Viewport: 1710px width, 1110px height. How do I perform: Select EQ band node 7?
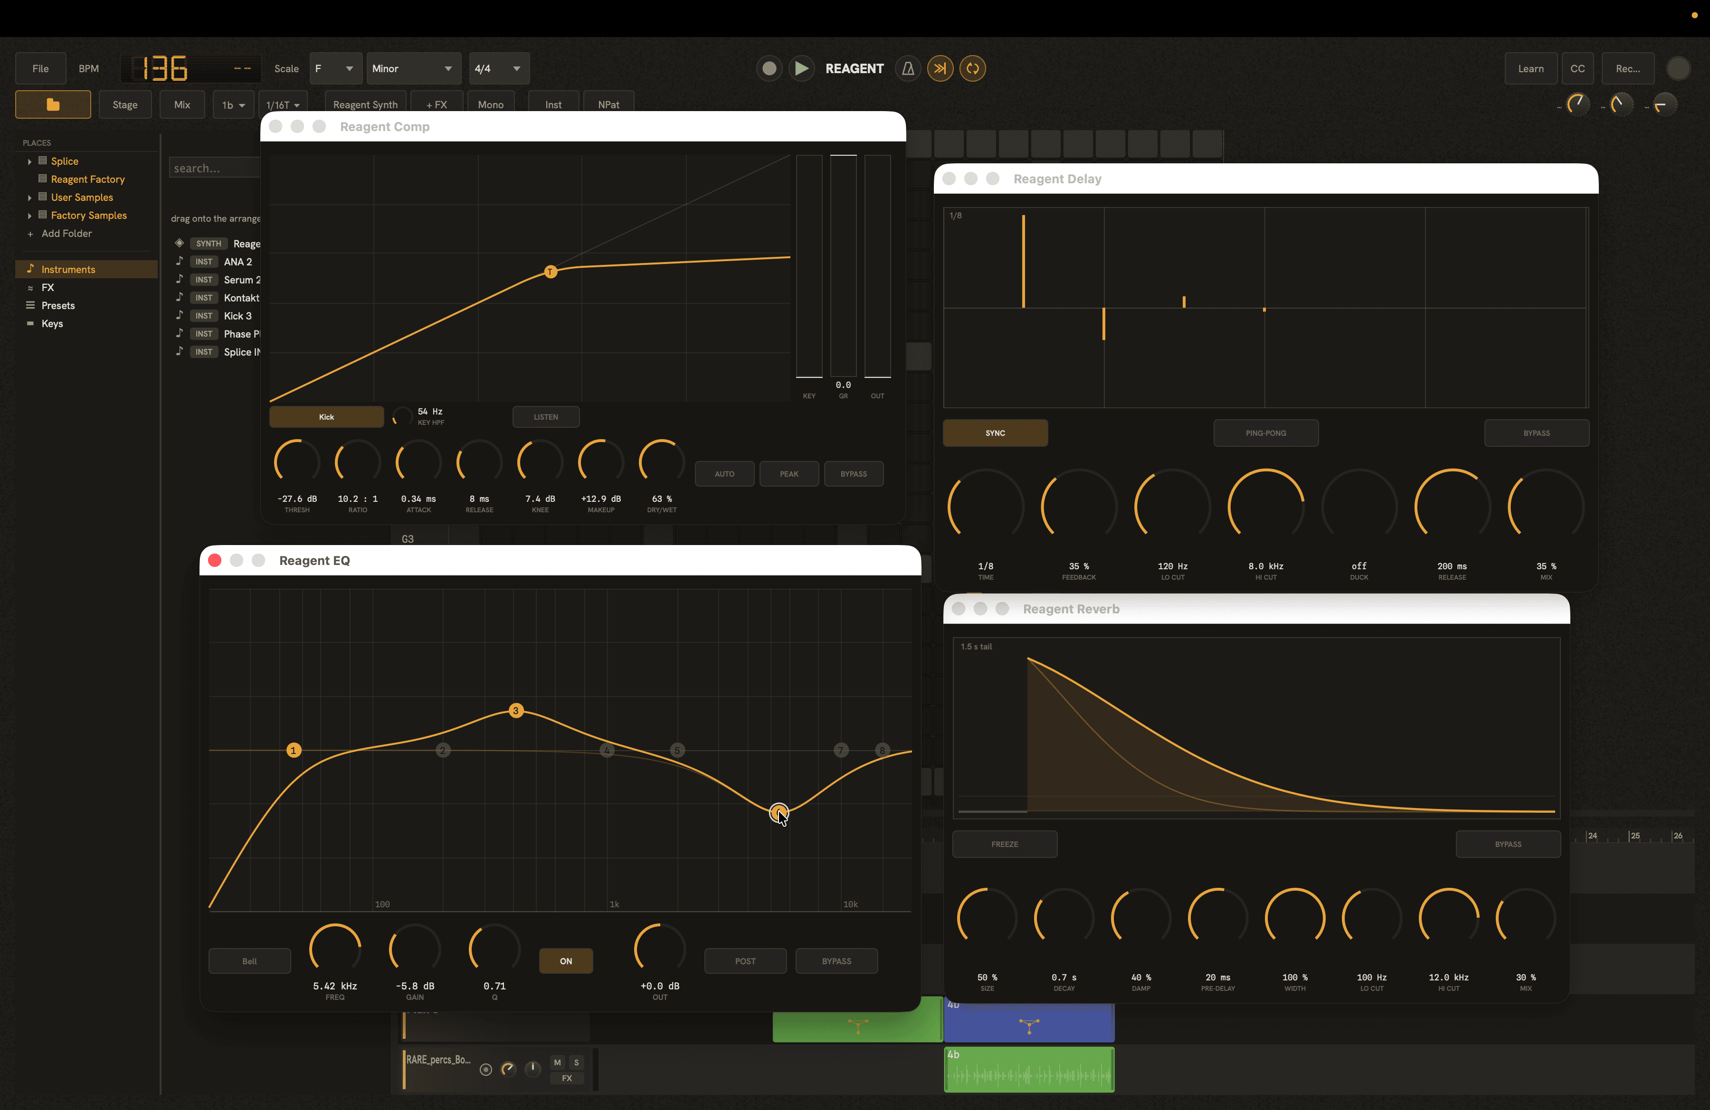841,750
